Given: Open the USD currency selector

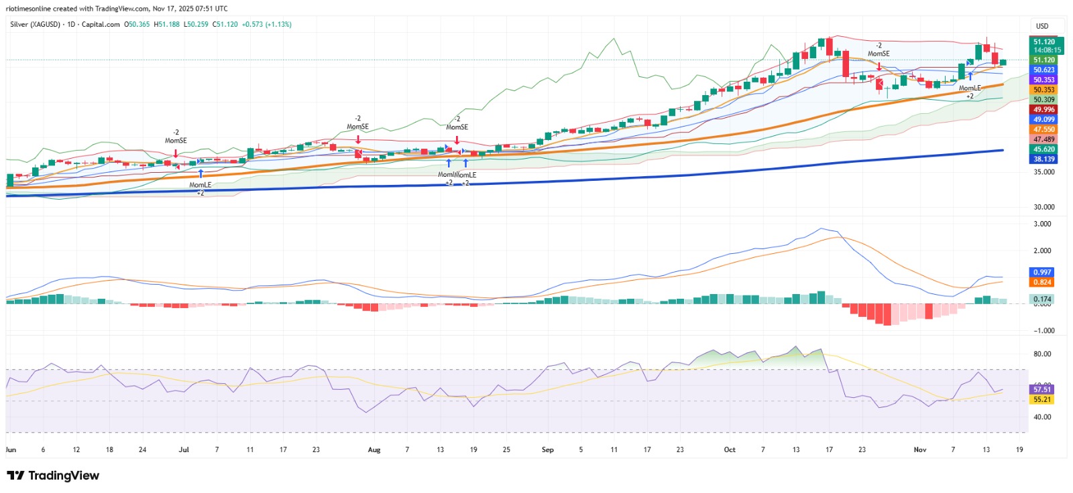Looking at the screenshot, I should click(1042, 26).
